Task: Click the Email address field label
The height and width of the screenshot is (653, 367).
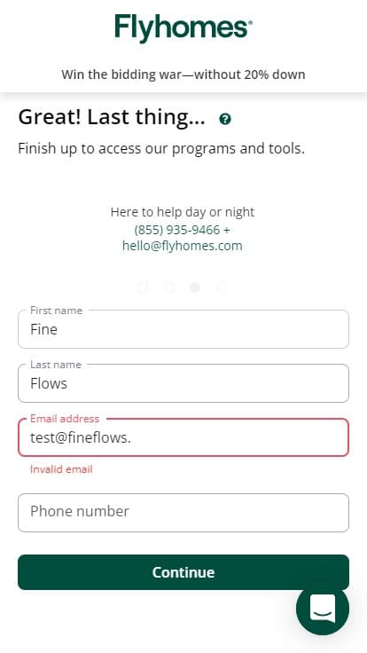Action: point(65,419)
